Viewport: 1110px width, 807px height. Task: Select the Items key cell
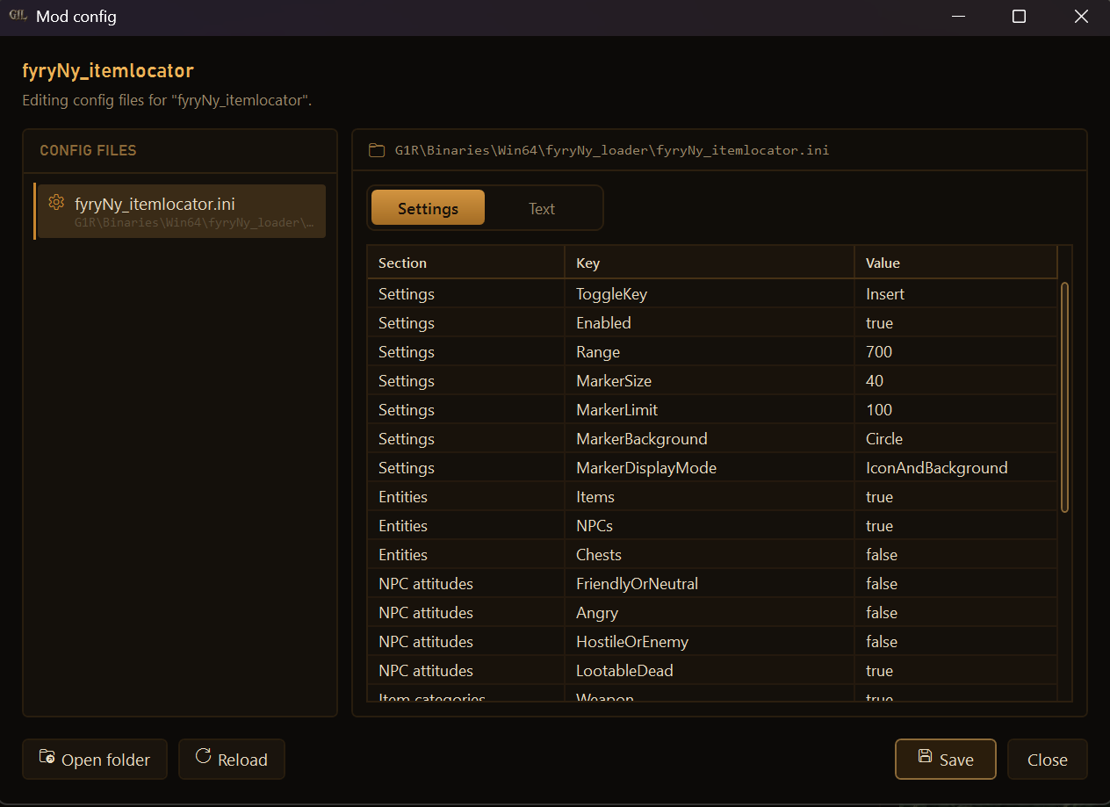point(710,497)
